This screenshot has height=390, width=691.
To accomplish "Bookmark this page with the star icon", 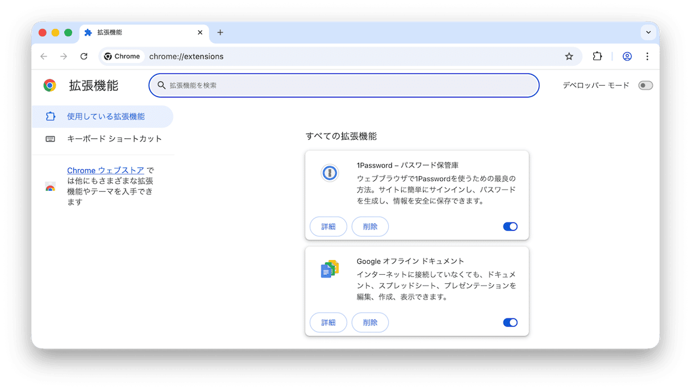I will [569, 56].
